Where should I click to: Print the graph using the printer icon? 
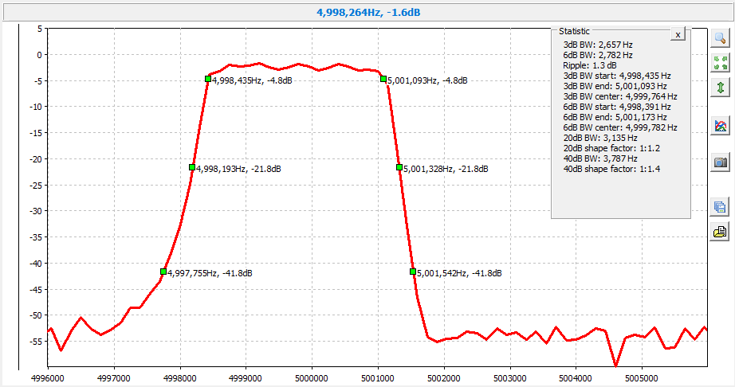(720, 232)
